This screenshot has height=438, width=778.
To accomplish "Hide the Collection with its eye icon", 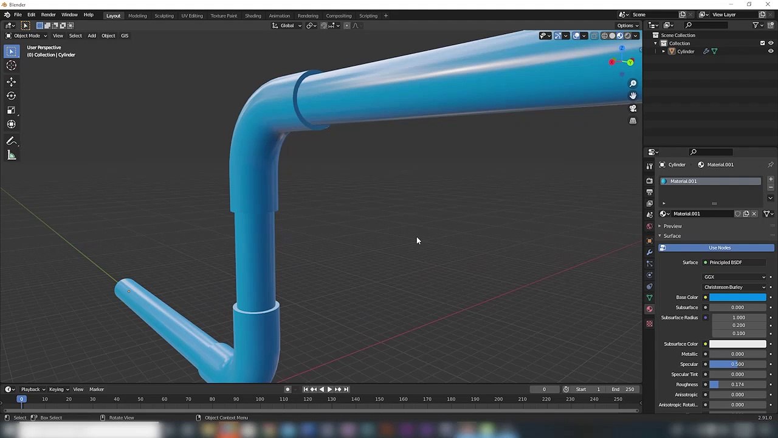I will pyautogui.click(x=771, y=43).
